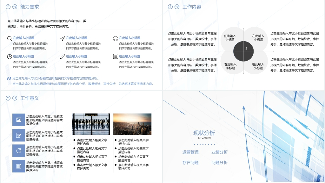Click the blue double-slash quote icon
325x183 pixels.
9,78
